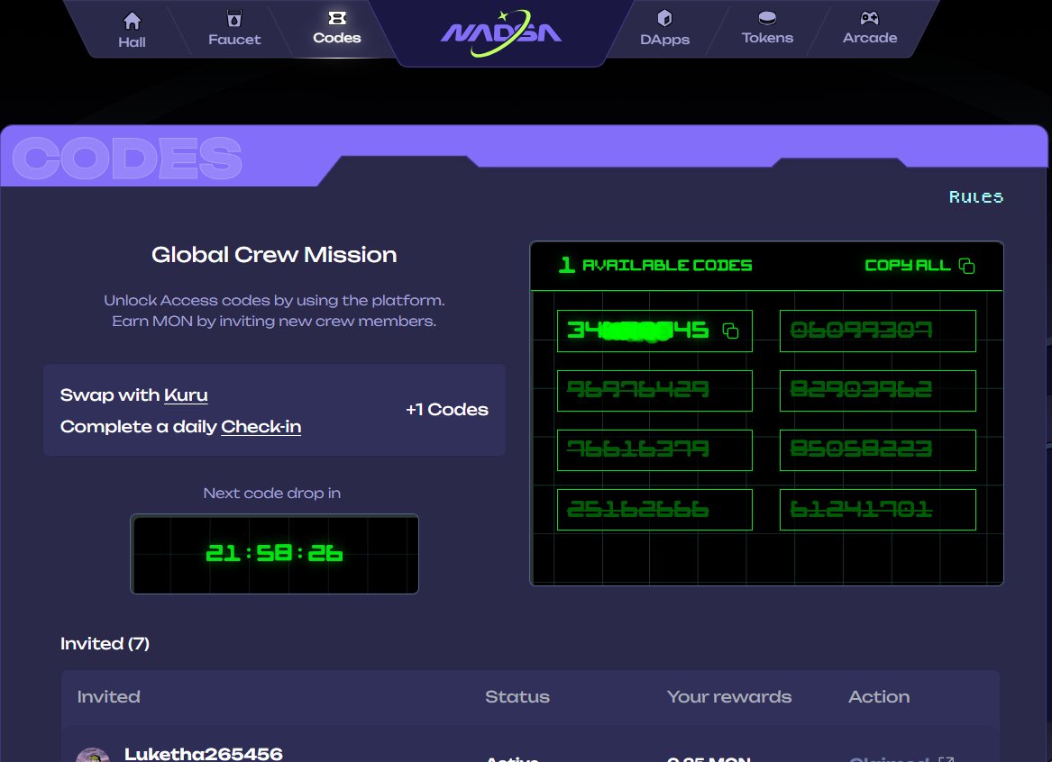The height and width of the screenshot is (762, 1052).
Task: Click the Next code drop in label
Action: [x=271, y=494]
